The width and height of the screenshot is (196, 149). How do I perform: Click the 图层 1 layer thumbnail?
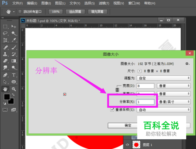[136, 145]
